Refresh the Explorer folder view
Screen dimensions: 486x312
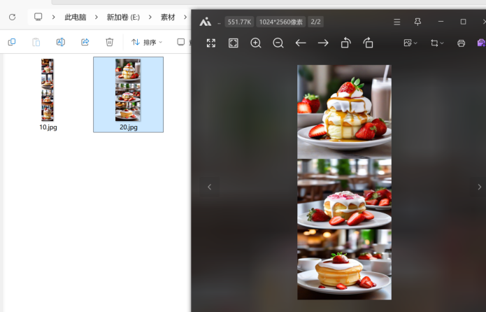(x=12, y=17)
